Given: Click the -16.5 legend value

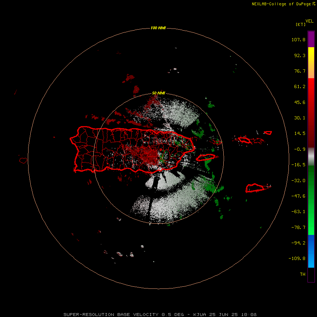Looking at the screenshot, I should (x=298, y=165).
